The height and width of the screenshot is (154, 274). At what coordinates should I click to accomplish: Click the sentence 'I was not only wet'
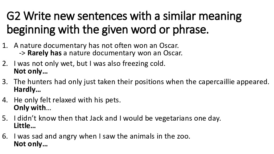point(89,63)
